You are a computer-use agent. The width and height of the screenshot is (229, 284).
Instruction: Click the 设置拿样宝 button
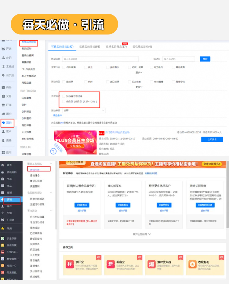point(164,205)
